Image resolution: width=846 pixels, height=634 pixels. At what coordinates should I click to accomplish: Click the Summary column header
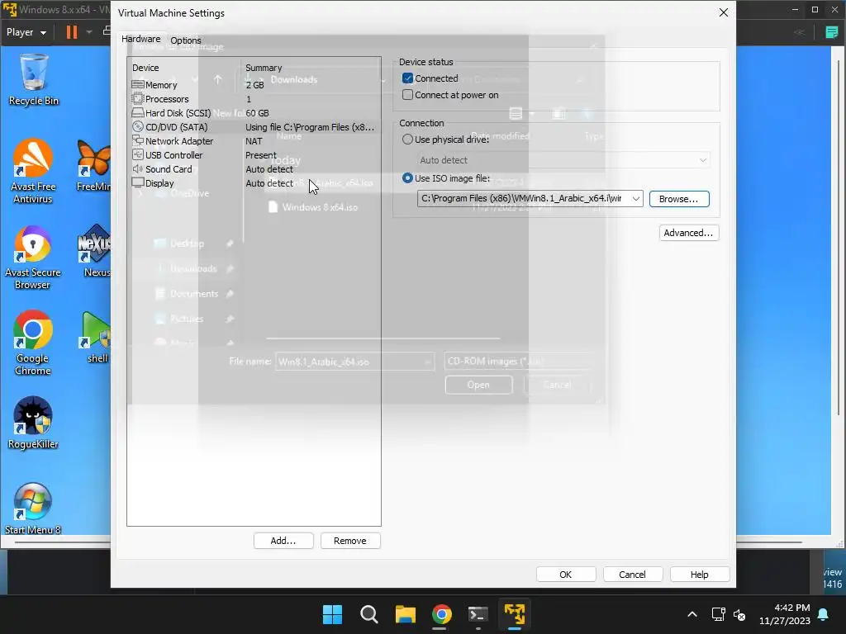(x=264, y=68)
